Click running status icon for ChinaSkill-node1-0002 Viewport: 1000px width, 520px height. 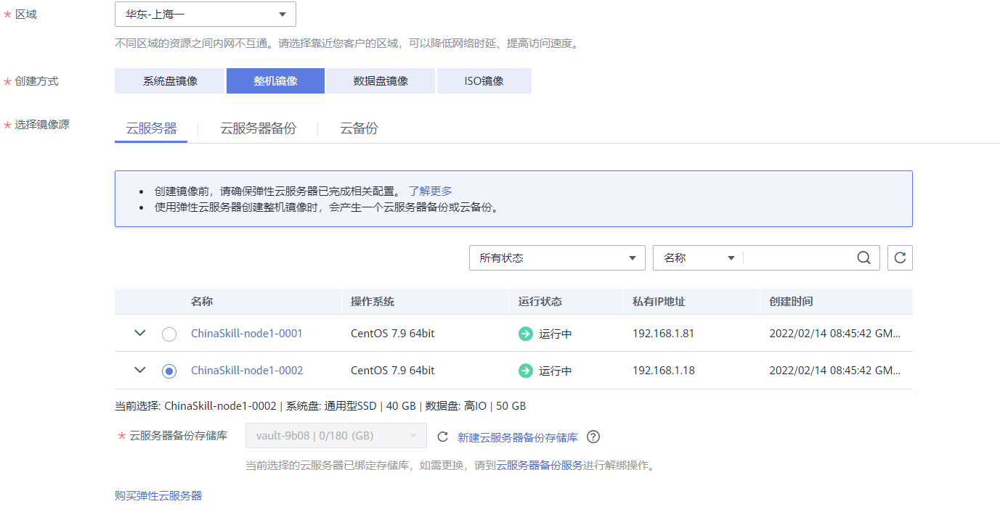[526, 371]
